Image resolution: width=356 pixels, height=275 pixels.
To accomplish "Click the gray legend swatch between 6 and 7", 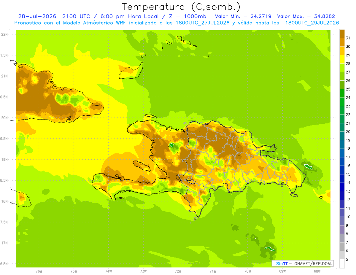I will pos(342,247).
